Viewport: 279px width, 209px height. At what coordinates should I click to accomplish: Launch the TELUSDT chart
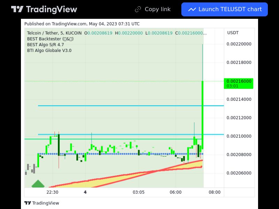coord(225,9)
